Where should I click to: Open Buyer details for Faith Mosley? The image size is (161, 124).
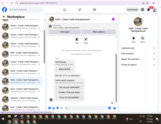[64, 69]
